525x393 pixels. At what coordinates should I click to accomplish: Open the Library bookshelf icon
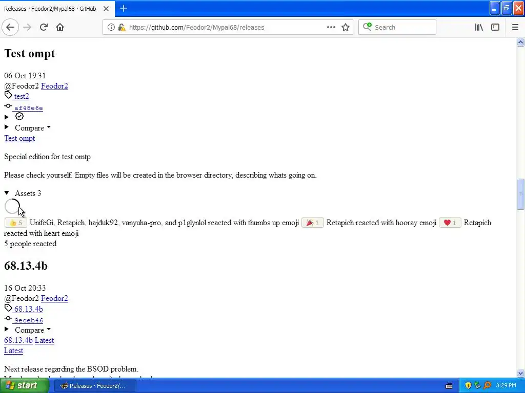coord(479,28)
